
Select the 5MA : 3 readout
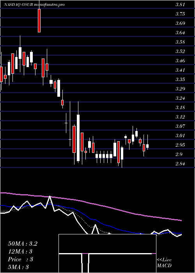click(18, 267)
